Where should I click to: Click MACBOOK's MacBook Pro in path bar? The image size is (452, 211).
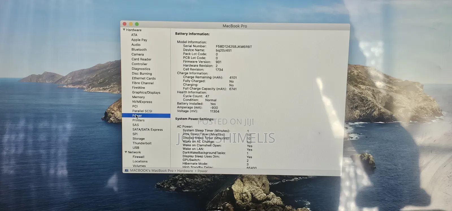pyautogui.click(x=152, y=171)
